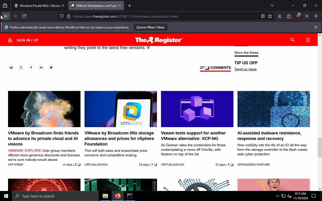Open site security padlock info
Viewport: 322px width, 201px height.
68,16
